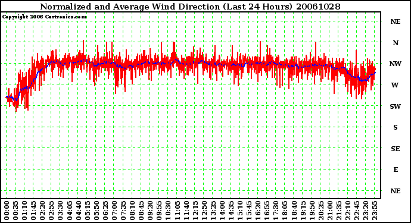This screenshot has width=411, height=223.
Task: Click the "19:50" time axis label
Action: (x=312, y=211)
